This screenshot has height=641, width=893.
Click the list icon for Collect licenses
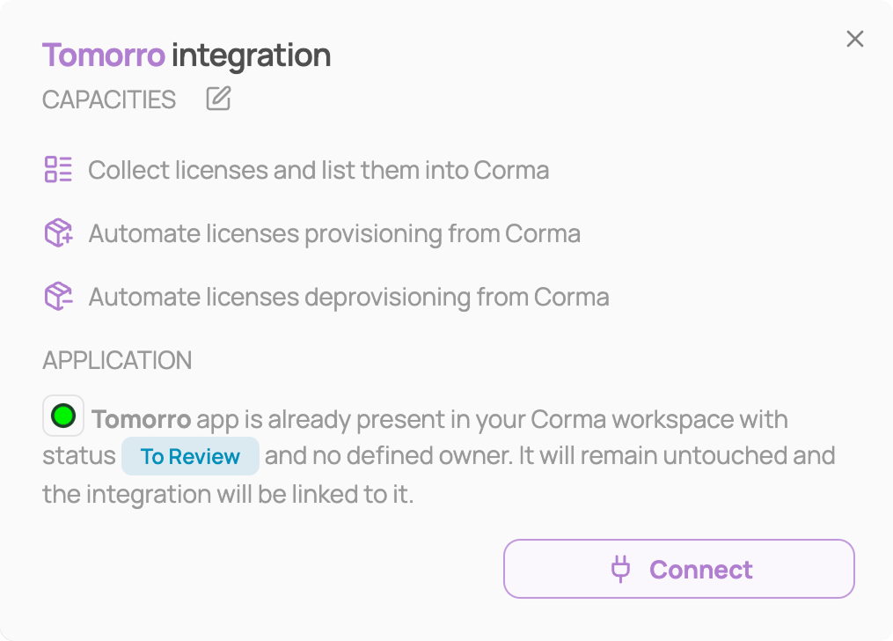58,169
